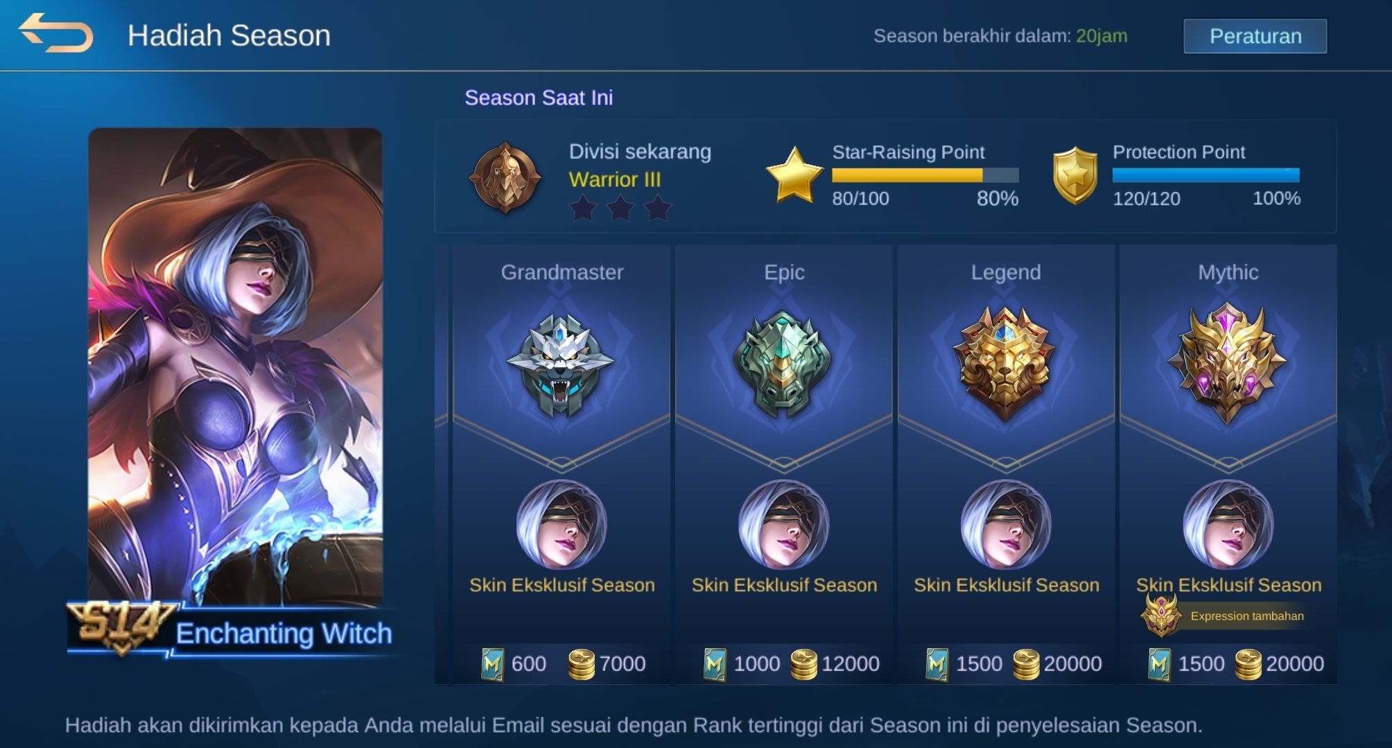1392x748 pixels.
Task: Tap the Expression tambahan reward icon
Action: tap(1161, 615)
